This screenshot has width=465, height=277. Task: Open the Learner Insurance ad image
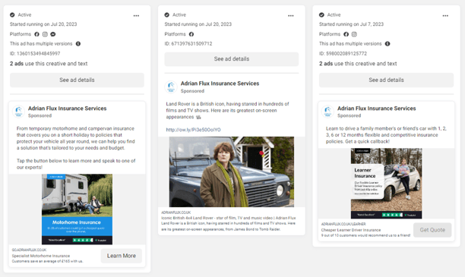point(387,184)
